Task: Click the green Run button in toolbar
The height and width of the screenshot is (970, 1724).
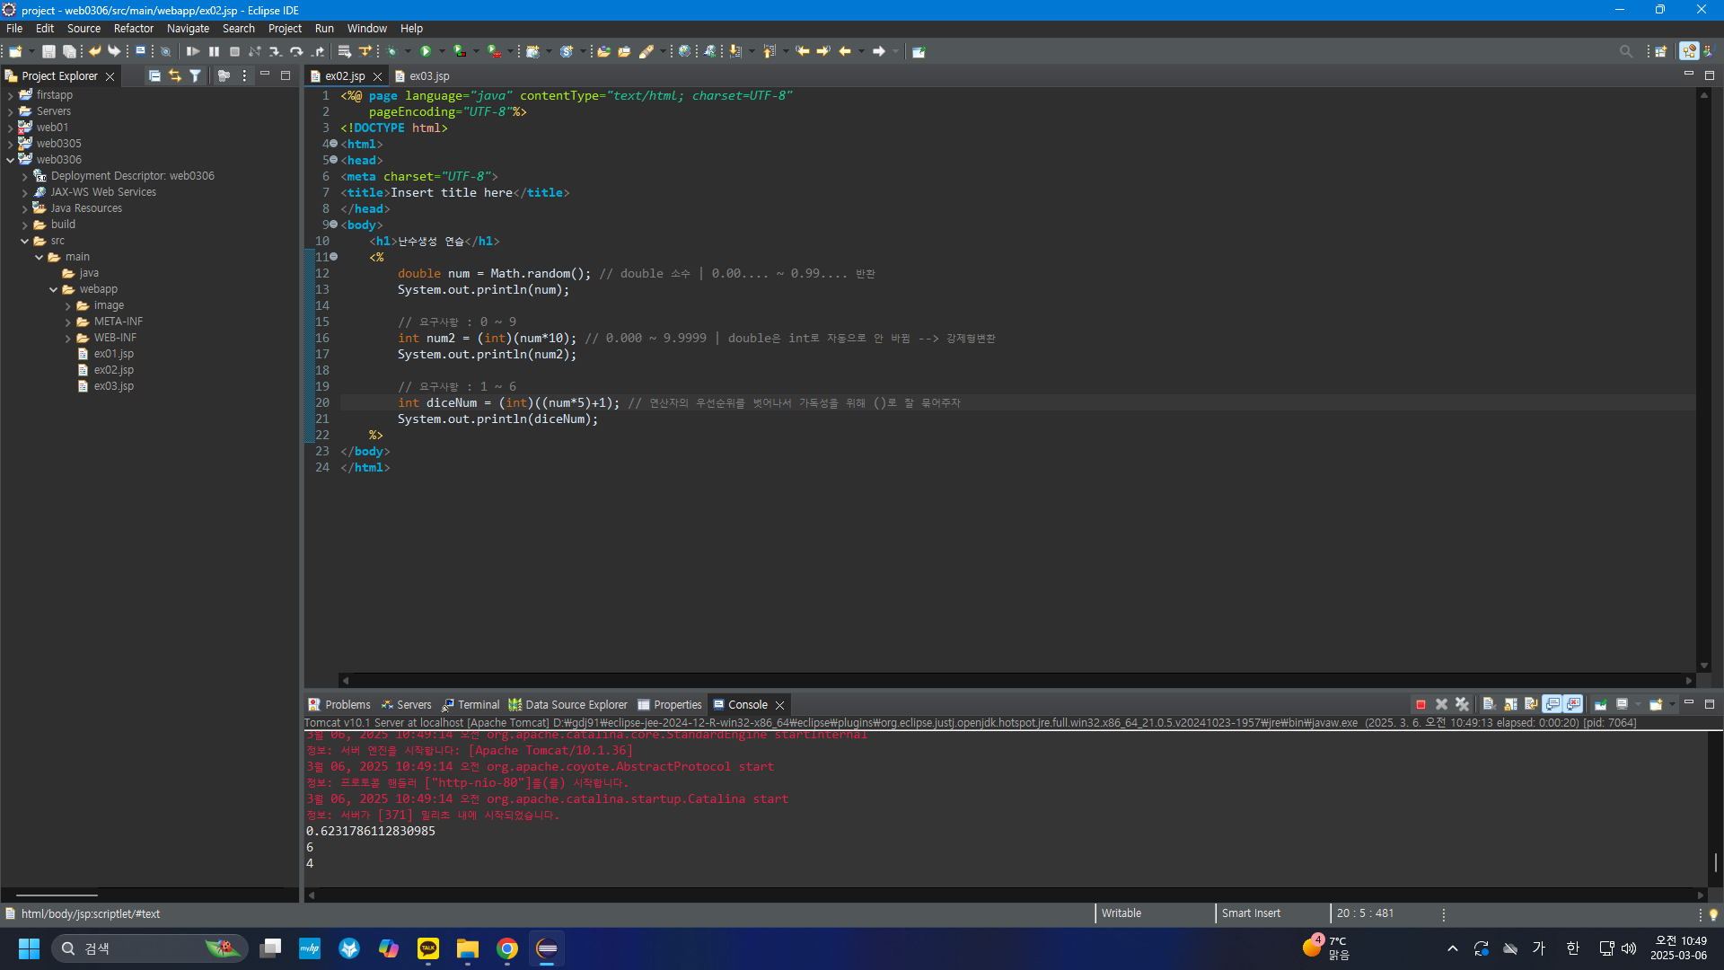Action: tap(427, 51)
